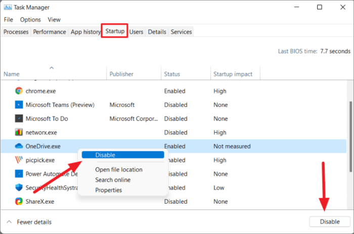
Task: Click the chrome.exe icon
Action: coord(19,91)
